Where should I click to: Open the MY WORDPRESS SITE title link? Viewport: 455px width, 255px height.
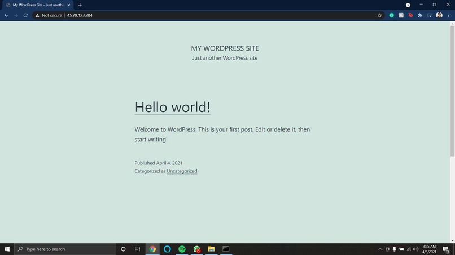point(225,48)
